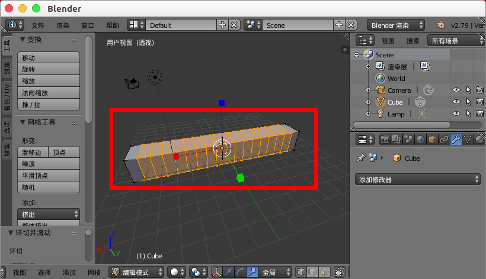Open the pivot point dropdown
Screen dimensions: 486x279
199,272
